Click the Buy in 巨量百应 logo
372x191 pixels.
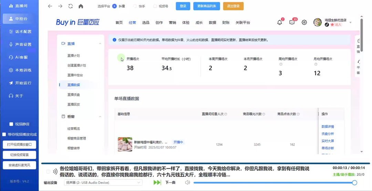click(77, 22)
